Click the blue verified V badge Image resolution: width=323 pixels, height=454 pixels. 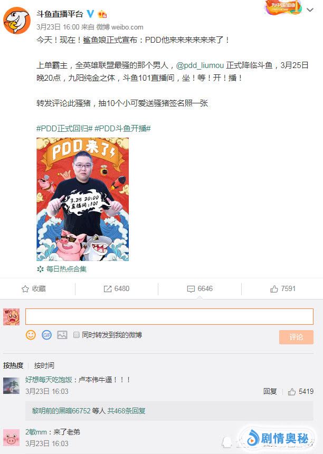coord(91,14)
